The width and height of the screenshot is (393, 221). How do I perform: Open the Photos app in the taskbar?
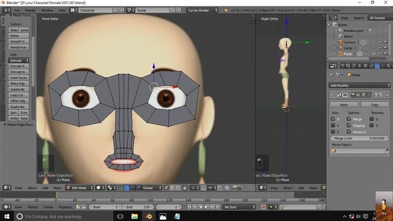[163, 216]
